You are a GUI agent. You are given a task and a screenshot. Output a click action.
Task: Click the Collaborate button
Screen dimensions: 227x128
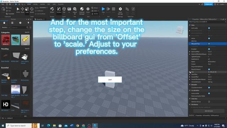[208, 4]
